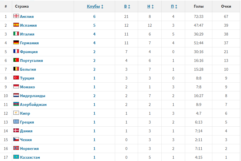Click the Kazakhstan flag icon

(x=16, y=157)
